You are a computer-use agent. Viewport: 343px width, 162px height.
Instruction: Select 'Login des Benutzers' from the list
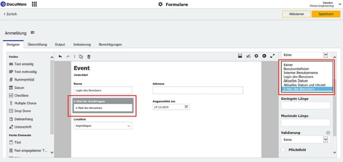pyautogui.click(x=298, y=77)
